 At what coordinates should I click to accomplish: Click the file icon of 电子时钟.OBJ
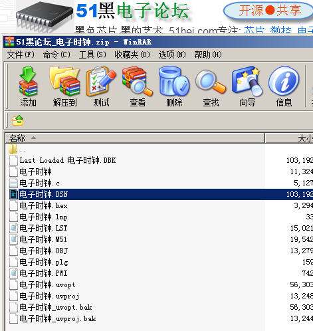[x=13, y=251]
